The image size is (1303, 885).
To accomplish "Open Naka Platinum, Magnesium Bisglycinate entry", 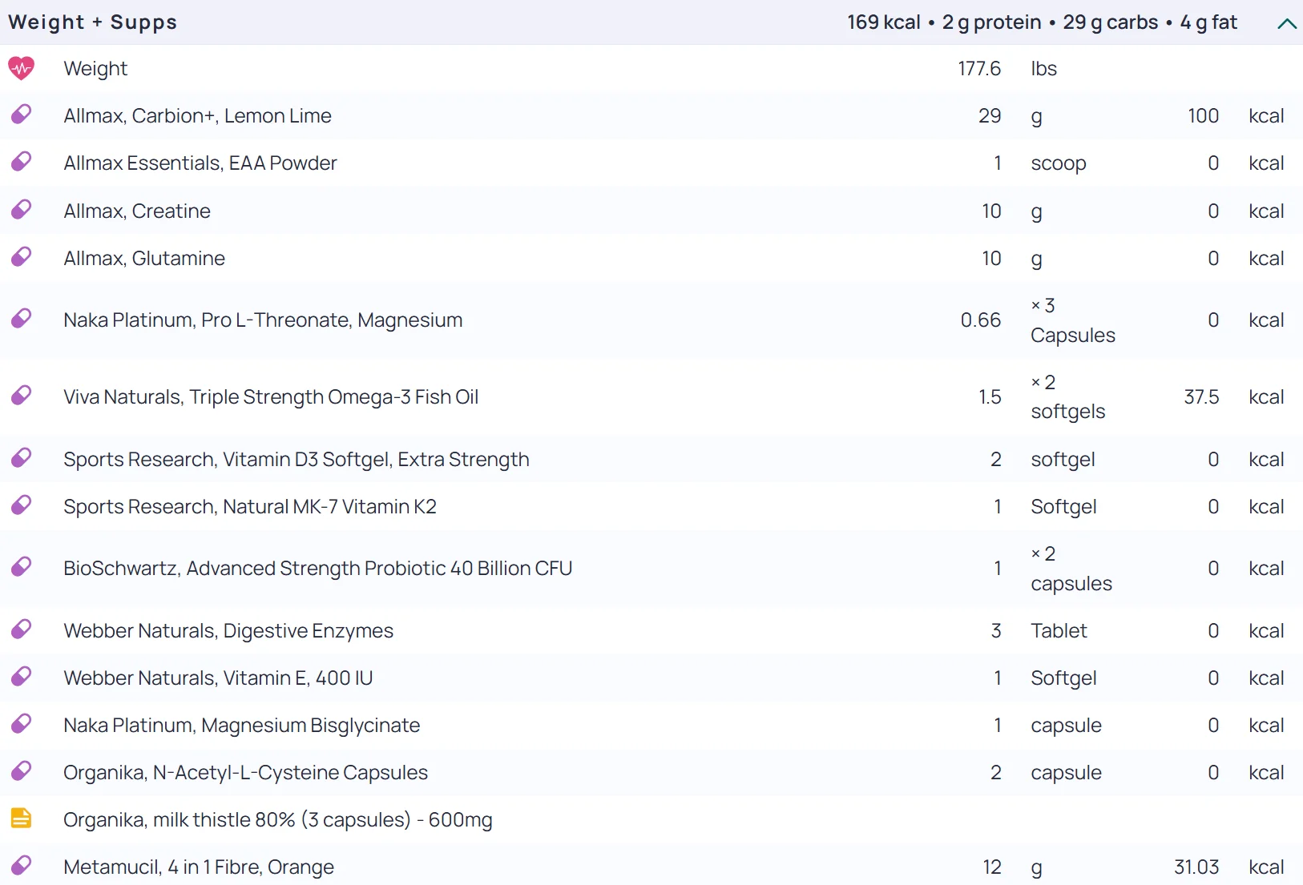I will (242, 726).
